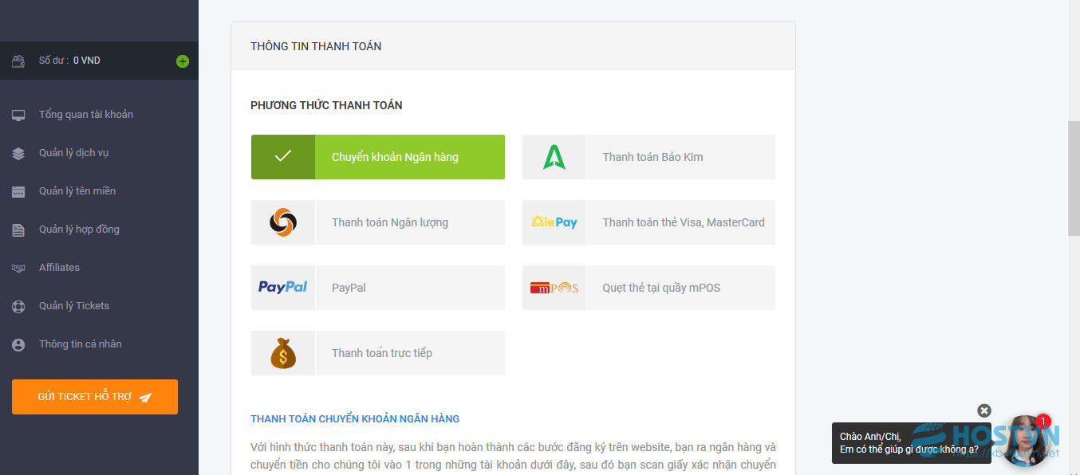
Task: Choose Thanh toán Bảo Kim option
Action: point(648,157)
